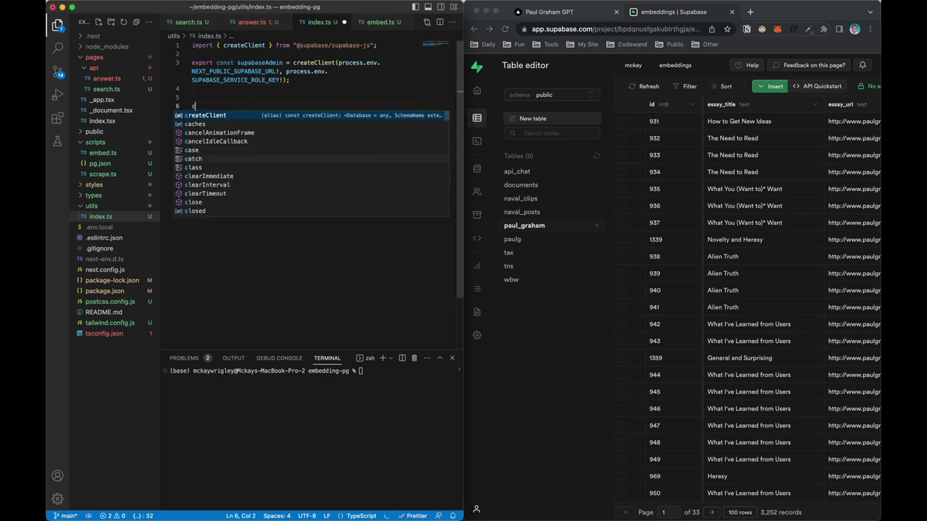
Task: Create a new file in Explorer
Action: click(99, 22)
